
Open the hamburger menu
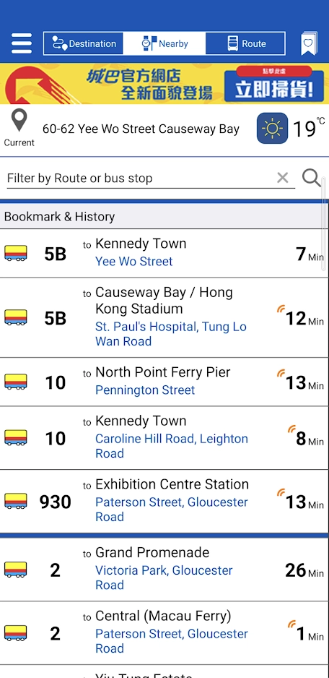22,43
